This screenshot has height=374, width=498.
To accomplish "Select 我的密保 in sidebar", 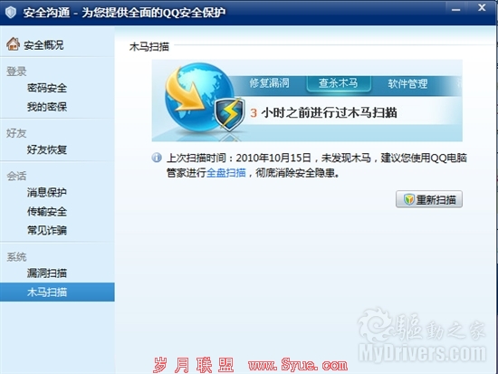I will (x=47, y=107).
